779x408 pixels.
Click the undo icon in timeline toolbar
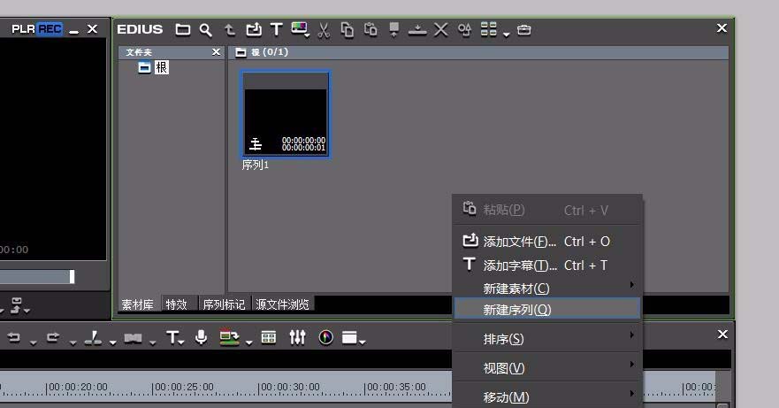click(14, 337)
